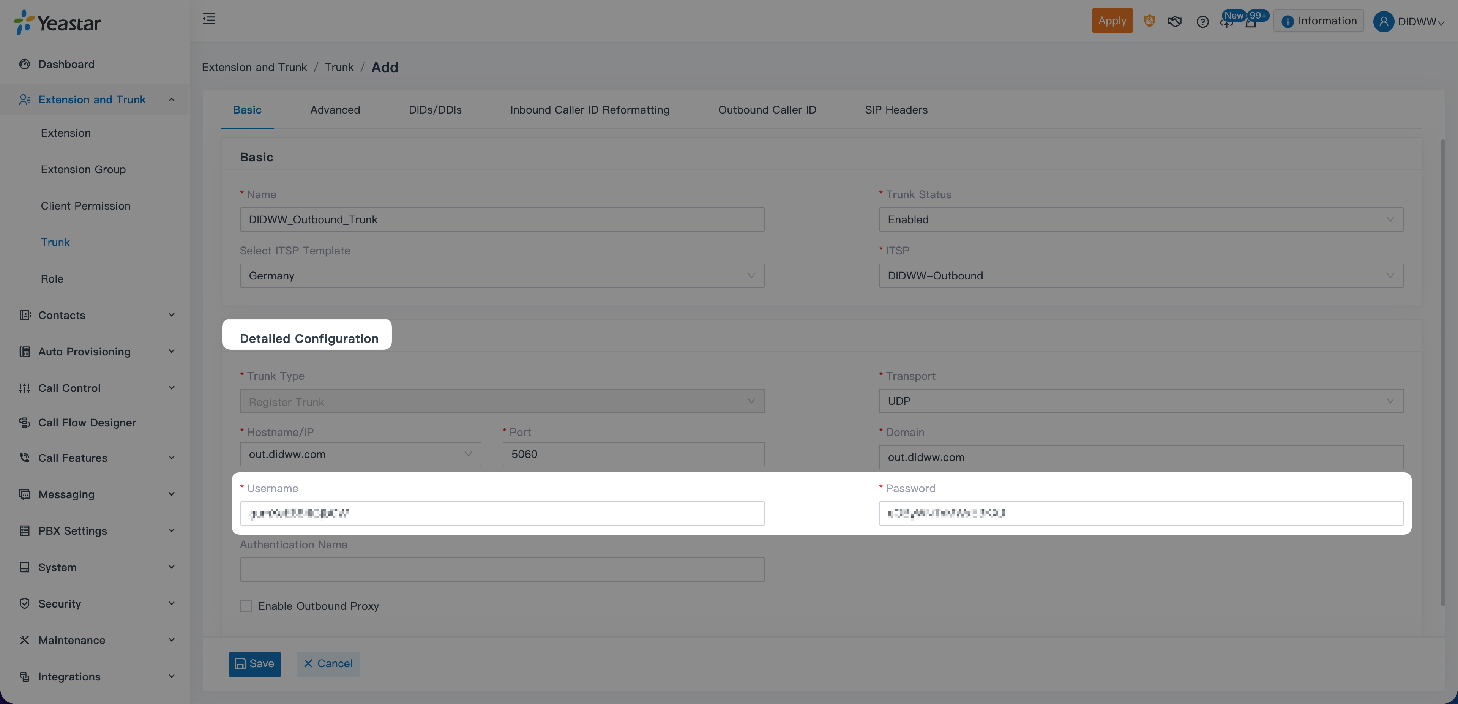Switch to the Advanced tab

click(x=335, y=110)
